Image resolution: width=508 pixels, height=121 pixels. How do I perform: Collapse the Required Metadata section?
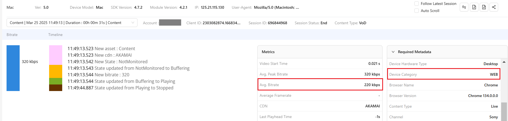[x=393, y=52]
